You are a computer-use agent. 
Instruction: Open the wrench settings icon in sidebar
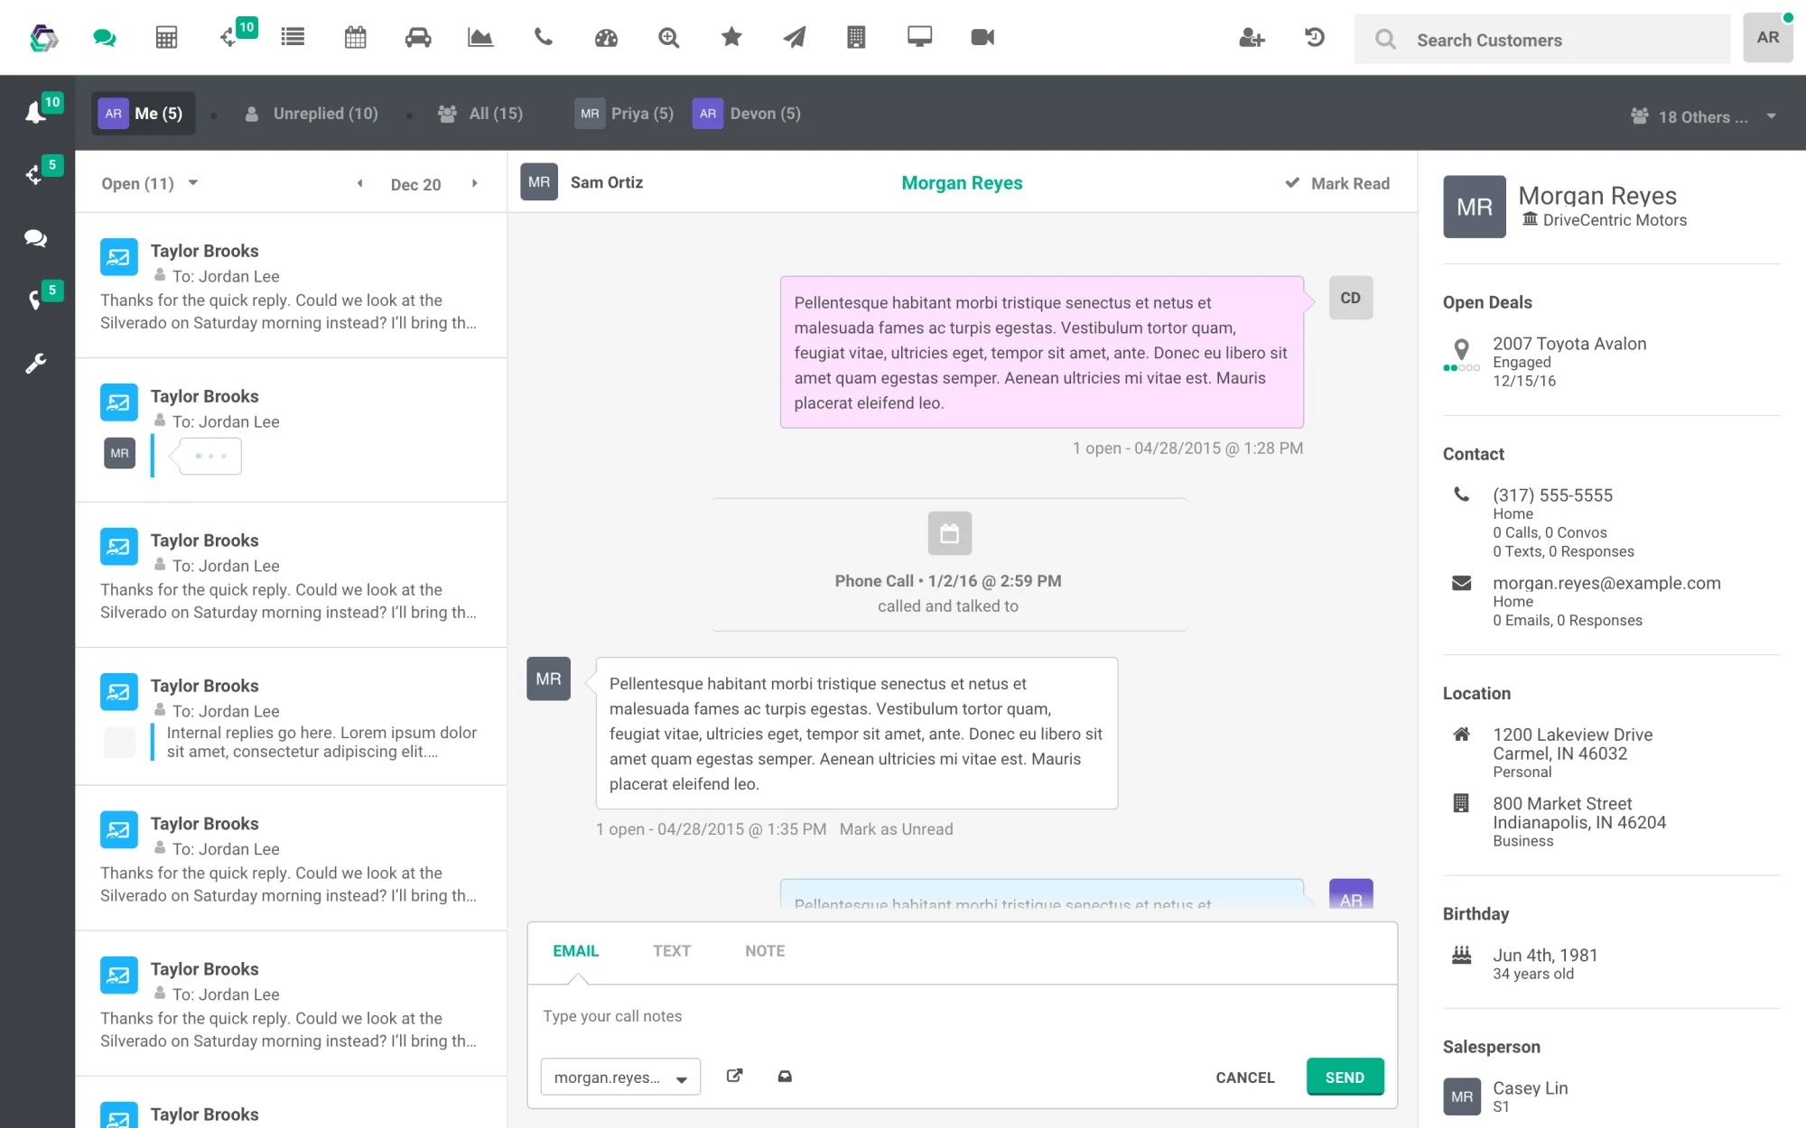pos(35,364)
